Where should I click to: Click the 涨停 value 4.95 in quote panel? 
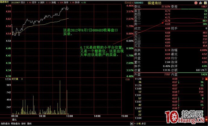tap(204, 62)
